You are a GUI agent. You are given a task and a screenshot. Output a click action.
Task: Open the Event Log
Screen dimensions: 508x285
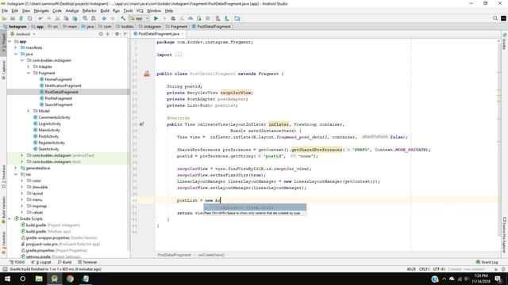tap(487, 262)
